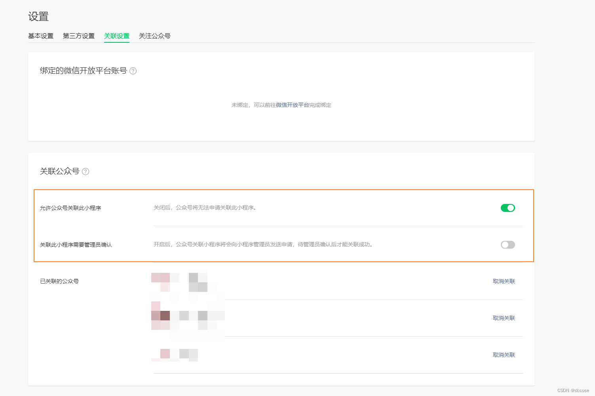
Task: Open the 基本设置 tab
Action: click(41, 36)
